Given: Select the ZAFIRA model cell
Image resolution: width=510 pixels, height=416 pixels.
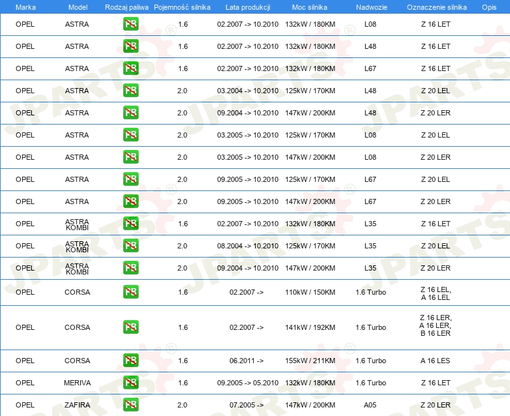Looking at the screenshot, I should point(77,405).
